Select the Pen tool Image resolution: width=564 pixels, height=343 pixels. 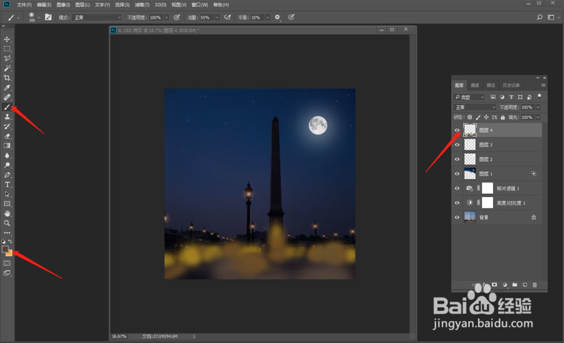[x=7, y=175]
